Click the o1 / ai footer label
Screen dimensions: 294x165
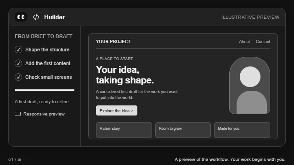coord(15,159)
